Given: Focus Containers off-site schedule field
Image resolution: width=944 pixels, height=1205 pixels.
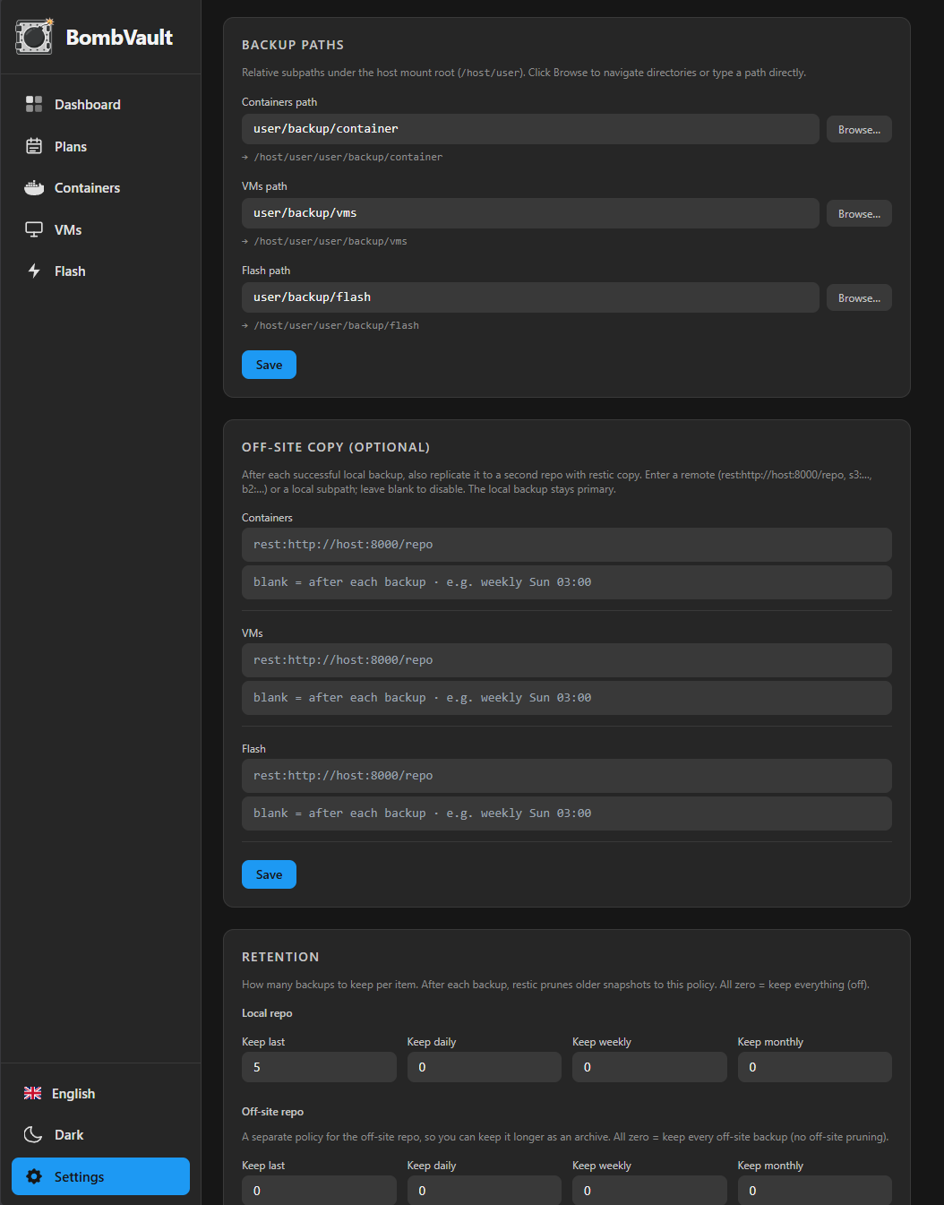Looking at the screenshot, I should (x=567, y=582).
